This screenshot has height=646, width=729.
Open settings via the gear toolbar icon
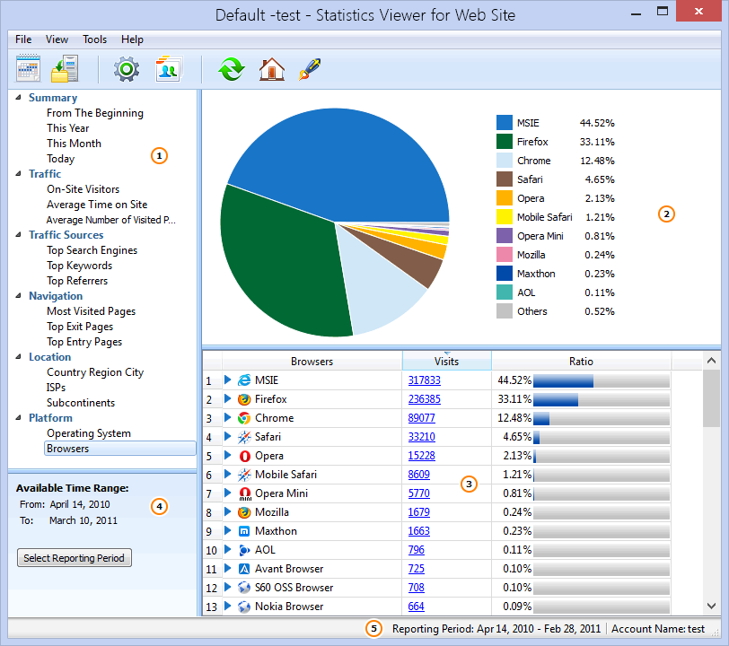(127, 69)
